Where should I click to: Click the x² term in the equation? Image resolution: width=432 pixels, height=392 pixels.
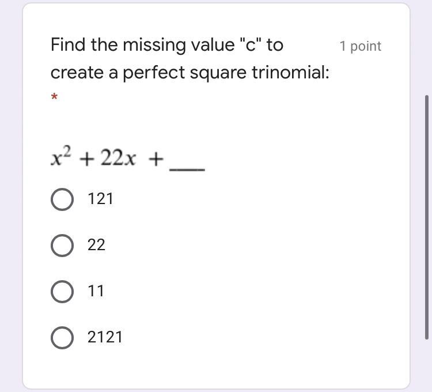coord(60,157)
